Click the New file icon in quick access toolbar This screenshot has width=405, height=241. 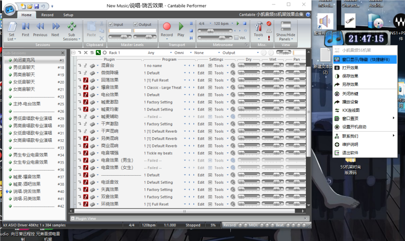pos(23,6)
